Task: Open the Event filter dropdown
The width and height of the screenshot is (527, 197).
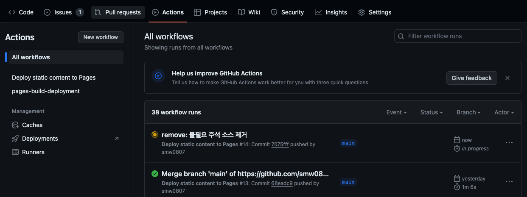Action: point(397,112)
